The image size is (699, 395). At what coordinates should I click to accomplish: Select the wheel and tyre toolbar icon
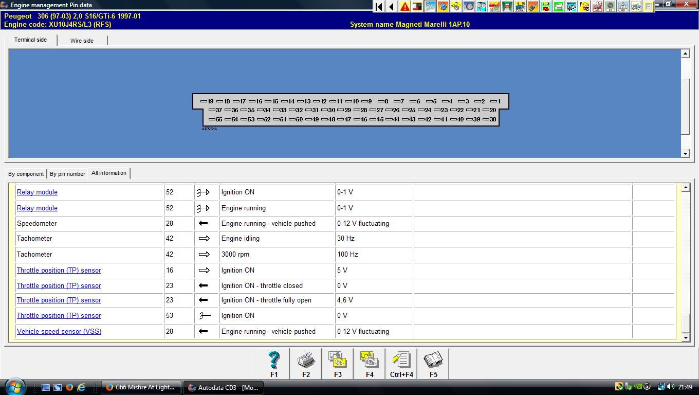[x=468, y=7]
